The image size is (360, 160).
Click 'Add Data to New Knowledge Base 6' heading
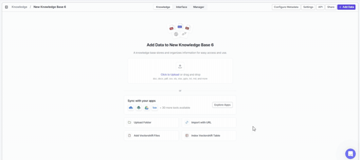pyautogui.click(x=180, y=45)
